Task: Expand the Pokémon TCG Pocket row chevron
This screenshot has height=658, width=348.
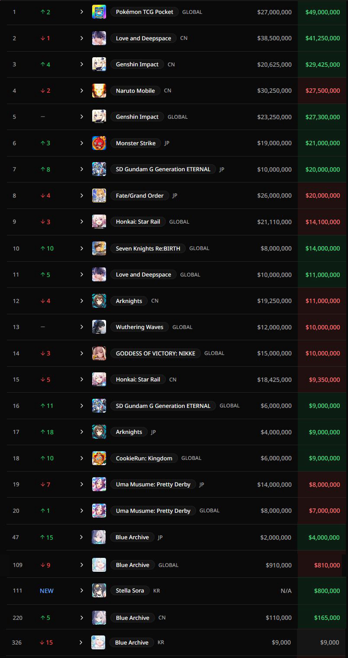Action: point(81,12)
